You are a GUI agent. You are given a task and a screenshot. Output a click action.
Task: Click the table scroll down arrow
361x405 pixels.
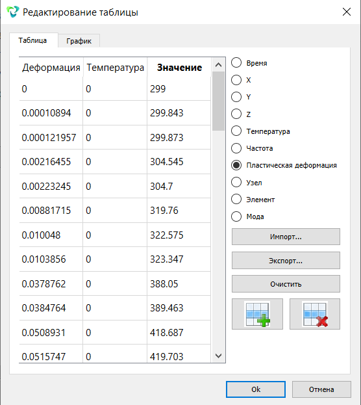(218, 356)
